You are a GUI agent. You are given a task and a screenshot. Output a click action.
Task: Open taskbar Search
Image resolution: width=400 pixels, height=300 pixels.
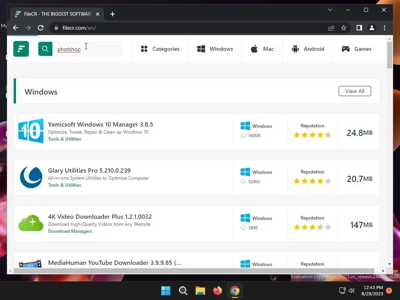(183, 291)
